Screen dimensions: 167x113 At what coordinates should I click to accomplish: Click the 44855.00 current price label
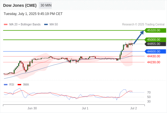click(155, 44)
